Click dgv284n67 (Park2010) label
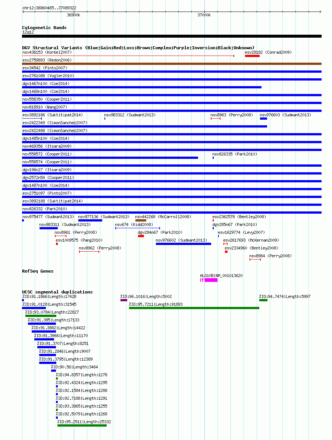Viewport: 332px width, 440px height. click(x=160, y=233)
